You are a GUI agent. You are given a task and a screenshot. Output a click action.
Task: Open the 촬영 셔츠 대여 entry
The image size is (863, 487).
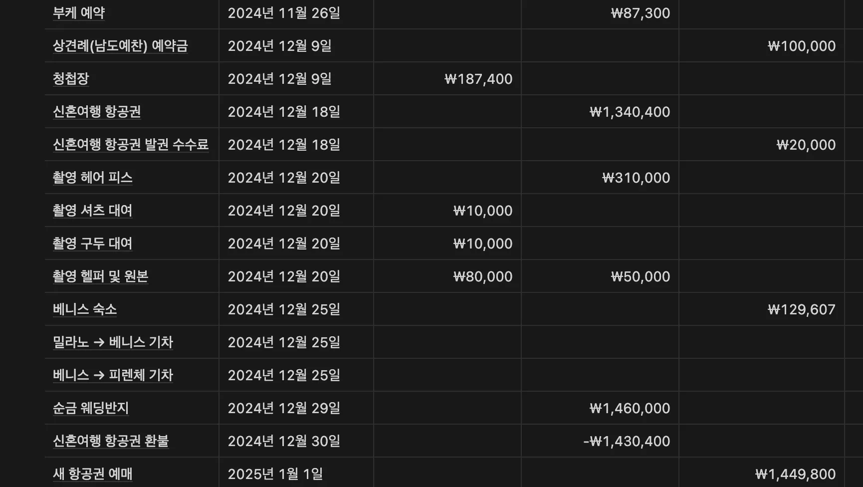tap(93, 211)
